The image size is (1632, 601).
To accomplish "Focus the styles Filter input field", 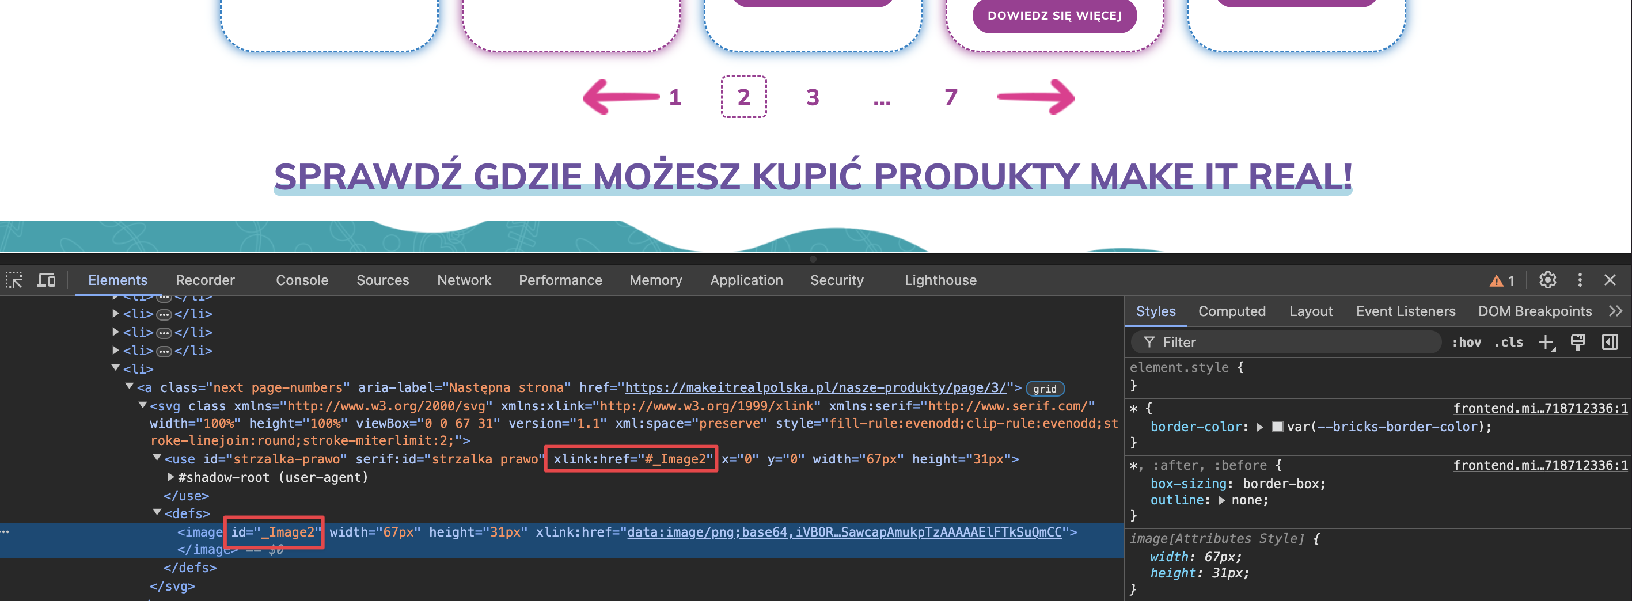I will coord(1286,343).
